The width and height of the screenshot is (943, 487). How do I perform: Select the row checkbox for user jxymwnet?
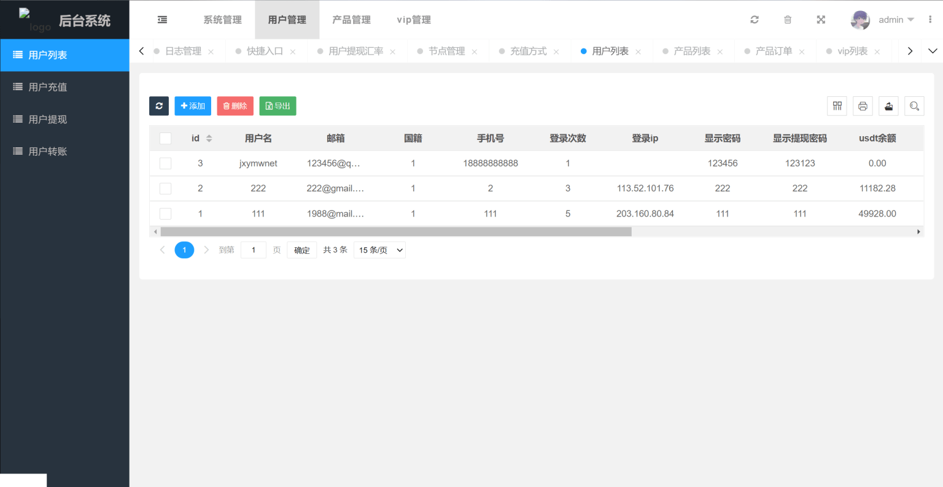pyautogui.click(x=165, y=163)
